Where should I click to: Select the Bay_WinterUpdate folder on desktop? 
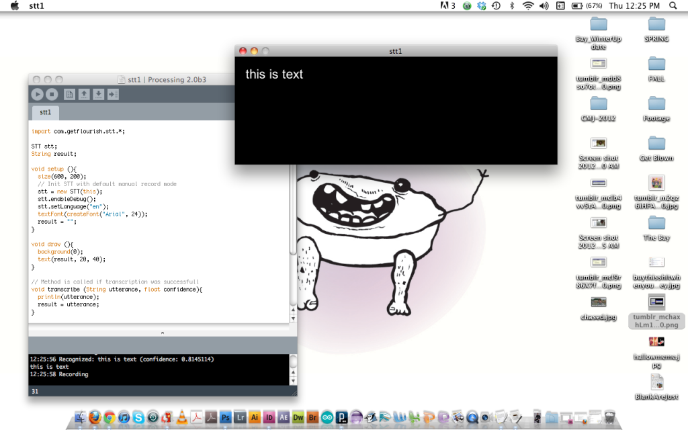coord(599,34)
